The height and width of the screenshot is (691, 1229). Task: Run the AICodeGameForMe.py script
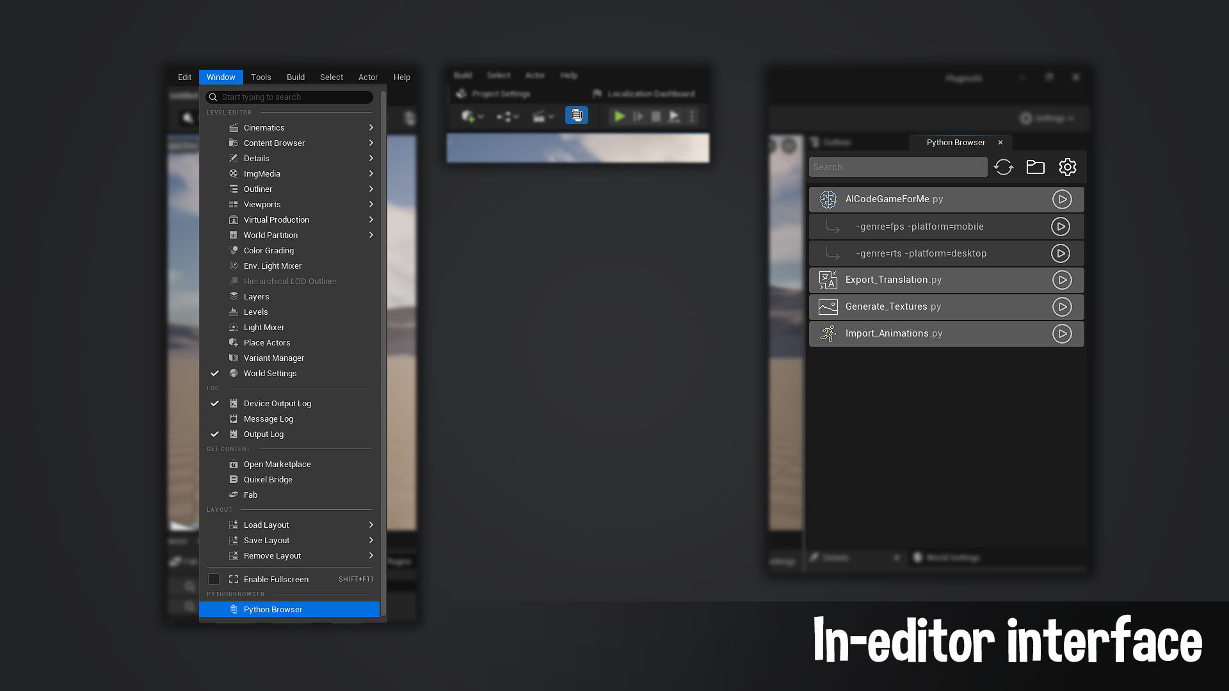(x=1061, y=200)
